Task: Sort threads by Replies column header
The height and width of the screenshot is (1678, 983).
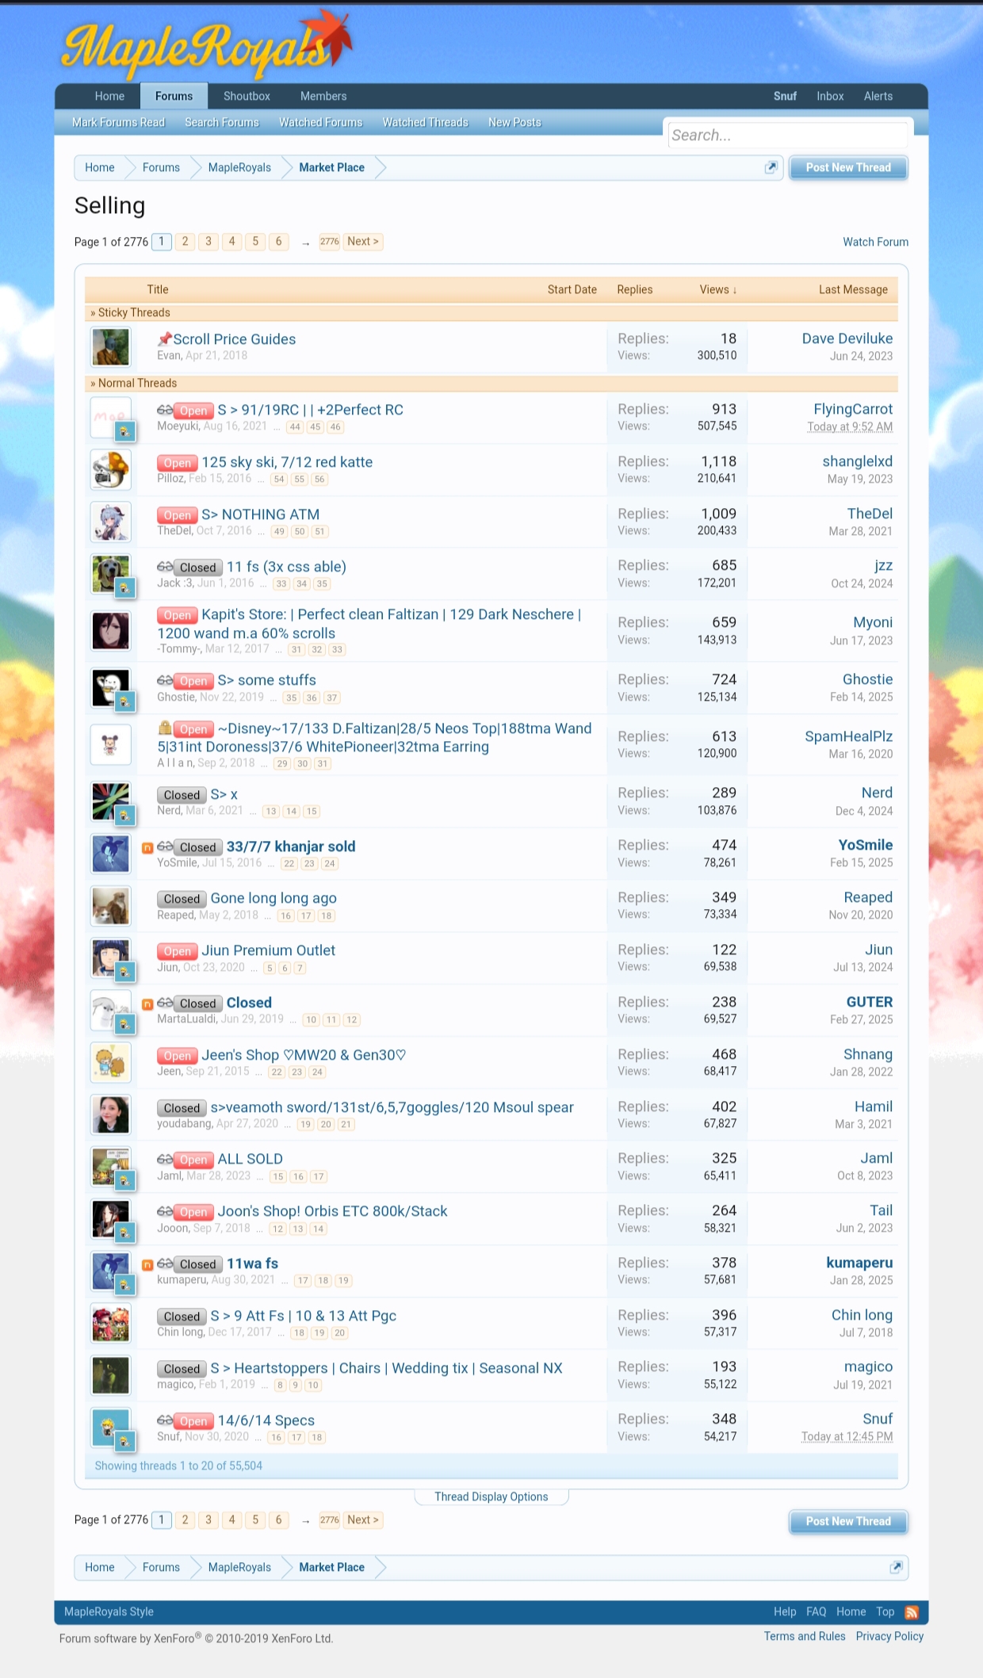Action: [634, 289]
